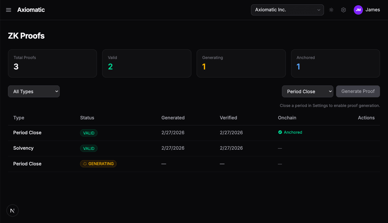Screen dimensions: 388x223
Task: Open the Axiomatic Inc. organization dropdown
Action: click(x=287, y=10)
